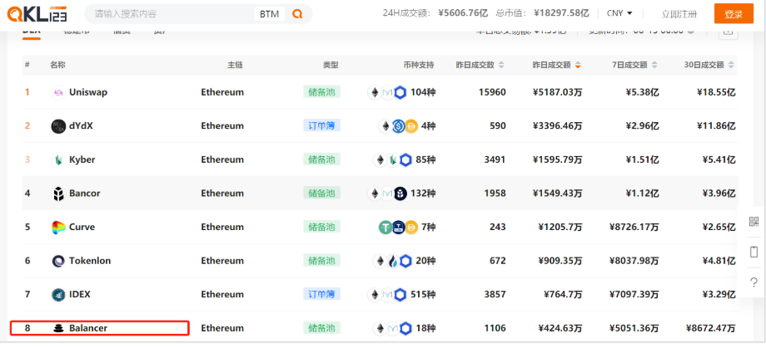Click the Kyber logo icon
The image size is (766, 348).
tap(58, 159)
